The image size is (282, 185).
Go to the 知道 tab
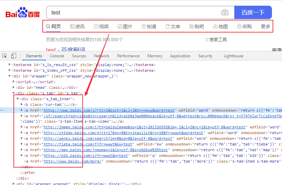149,26
